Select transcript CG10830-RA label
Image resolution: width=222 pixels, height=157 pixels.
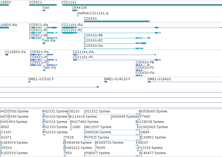pyautogui.click(x=9, y=25)
